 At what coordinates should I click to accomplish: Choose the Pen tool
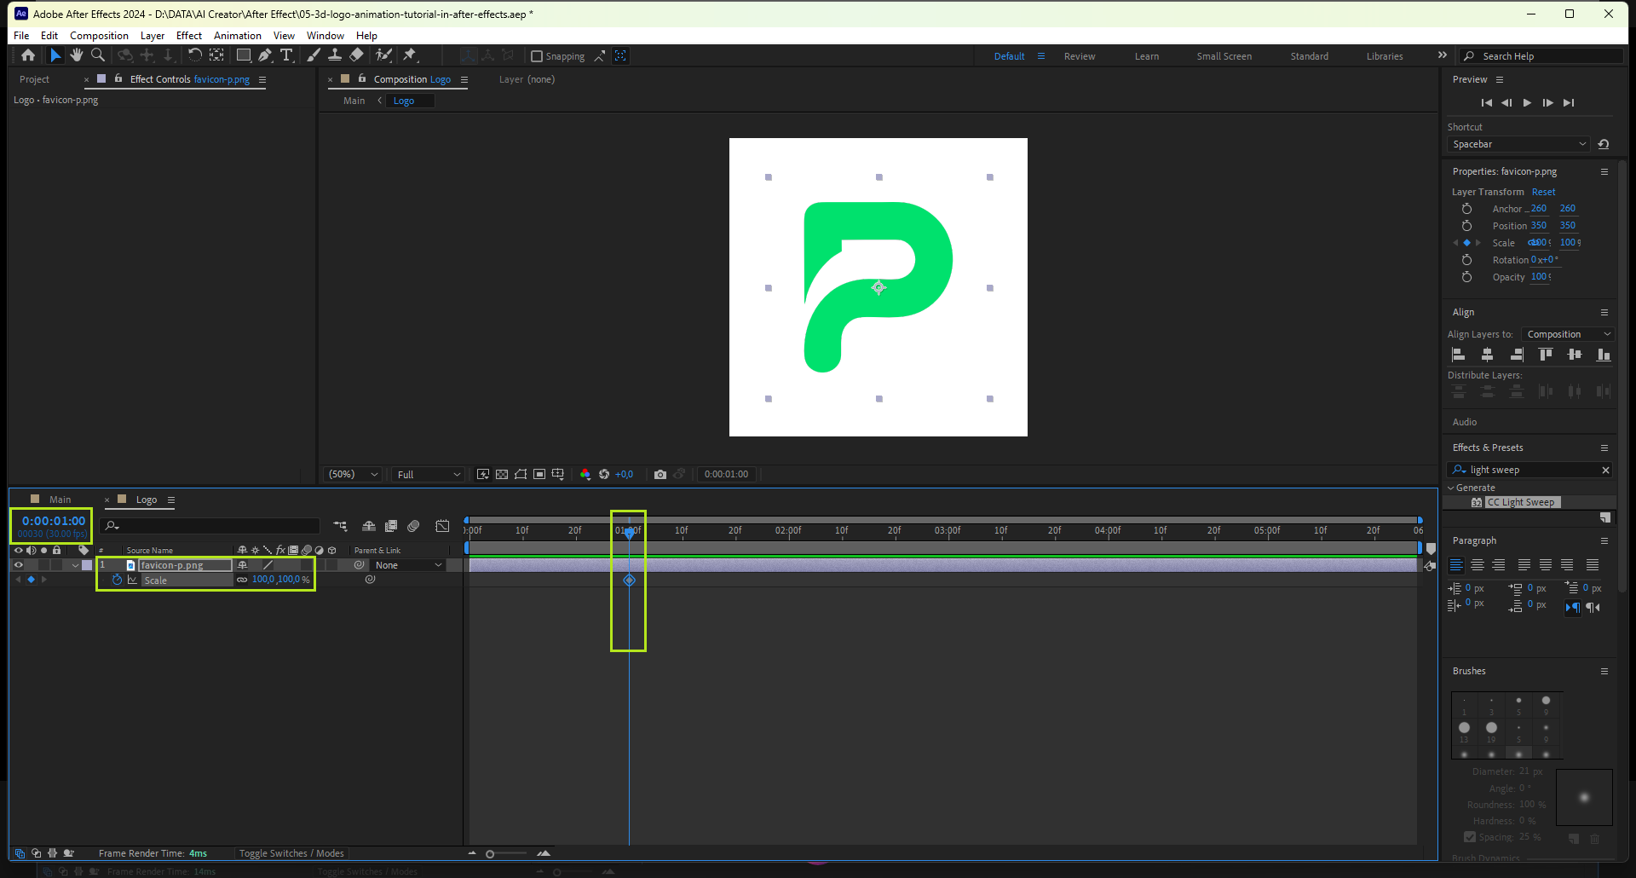pyautogui.click(x=265, y=55)
